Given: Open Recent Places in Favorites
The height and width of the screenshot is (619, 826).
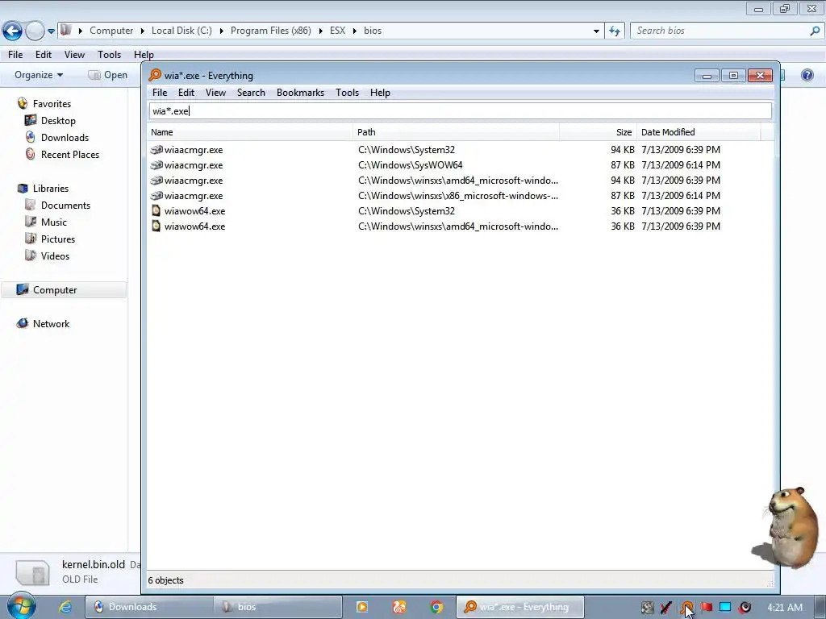Looking at the screenshot, I should tap(70, 154).
